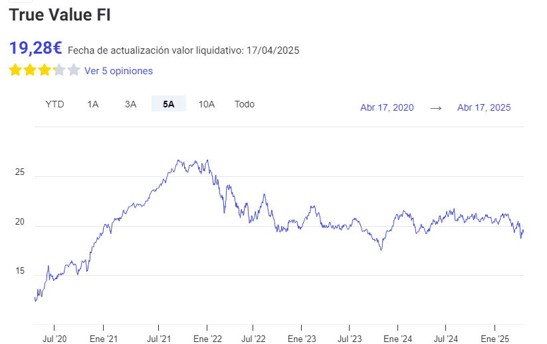Click the third yellow rating star
The image size is (547, 344).
click(45, 70)
